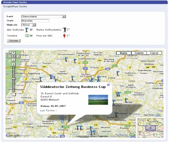Click the overview mini-map München rectangle
Viewport: 169px width, 142px height.
pyautogui.click(x=150, y=128)
